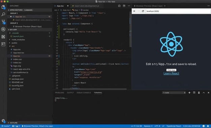211x128 pixels.
Task: Close the terminal panel
Action: pyautogui.click(x=208, y=93)
